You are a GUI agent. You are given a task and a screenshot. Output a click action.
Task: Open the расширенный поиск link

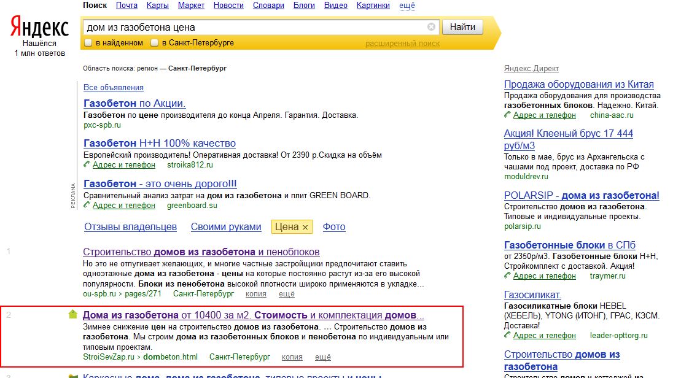402,44
